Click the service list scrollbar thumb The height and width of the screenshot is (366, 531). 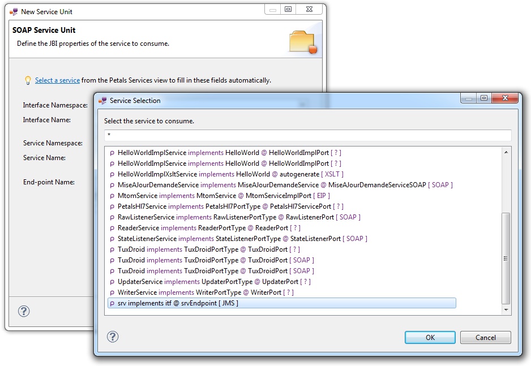[x=506, y=257]
